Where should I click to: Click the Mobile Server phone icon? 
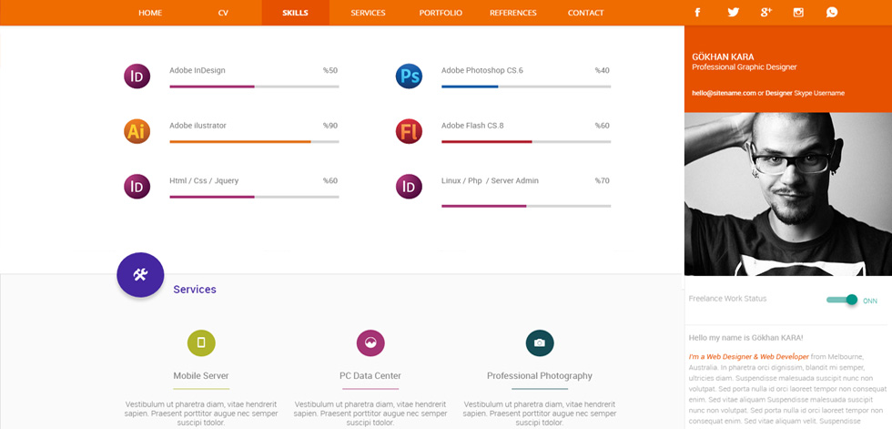201,342
